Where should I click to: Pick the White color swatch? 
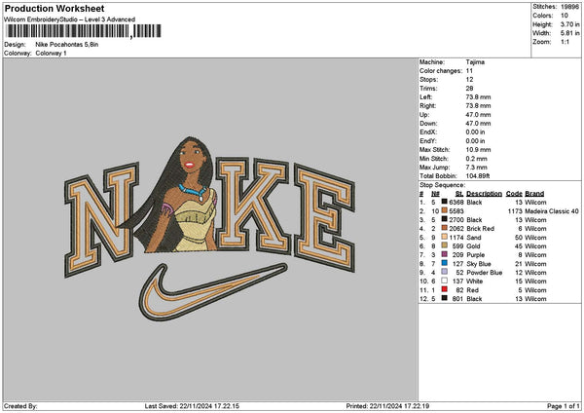point(445,281)
